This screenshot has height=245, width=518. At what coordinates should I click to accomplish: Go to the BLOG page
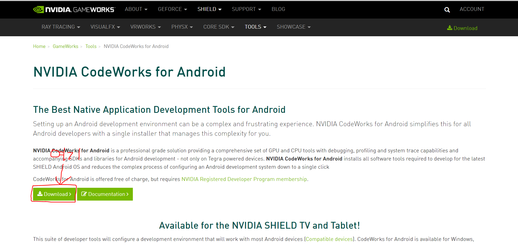pyautogui.click(x=278, y=9)
